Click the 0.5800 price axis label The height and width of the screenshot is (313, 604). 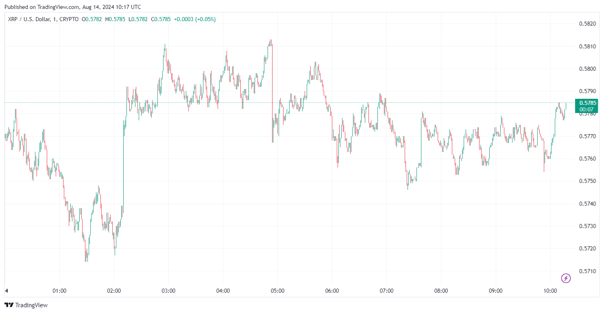(587, 69)
